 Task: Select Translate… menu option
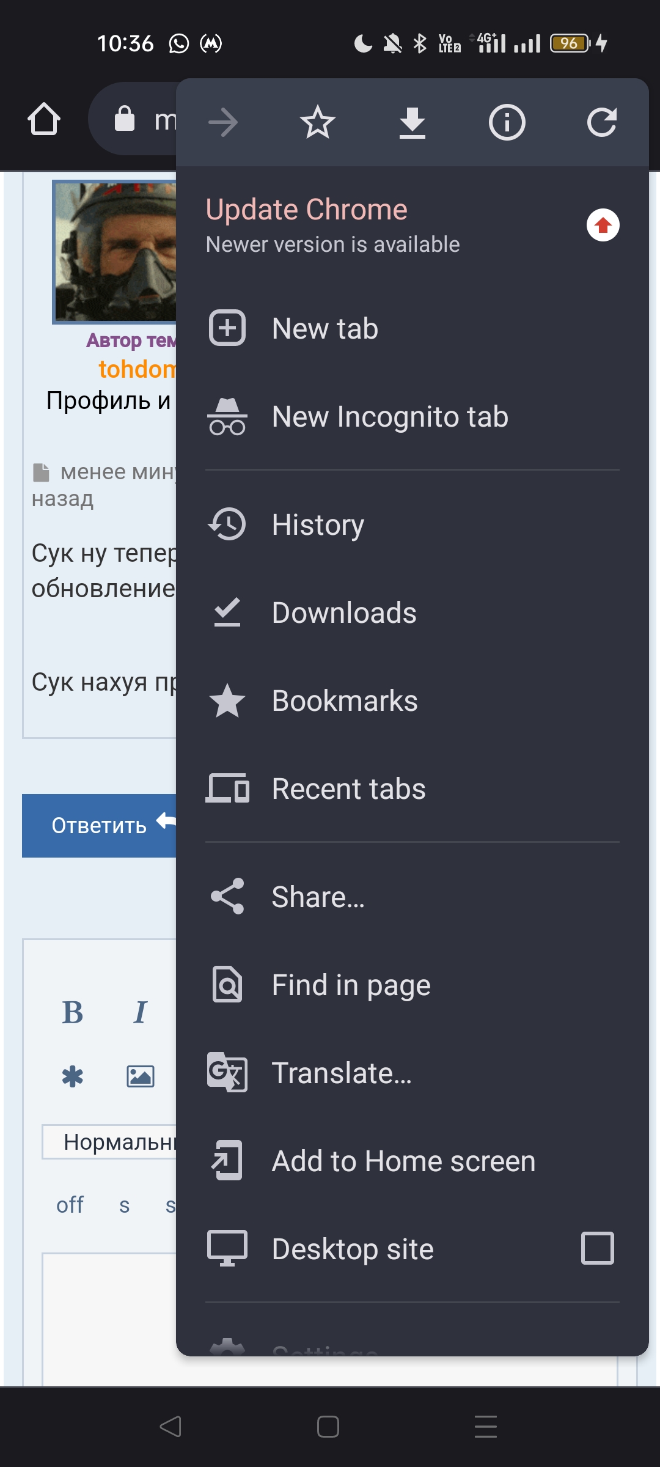click(x=342, y=1073)
